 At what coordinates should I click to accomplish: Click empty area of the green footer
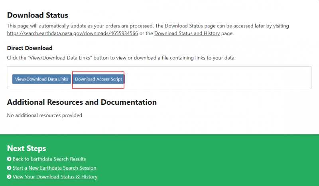point(219,163)
